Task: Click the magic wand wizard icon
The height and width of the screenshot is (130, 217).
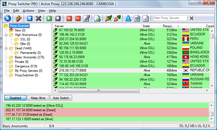Action: tap(19, 18)
